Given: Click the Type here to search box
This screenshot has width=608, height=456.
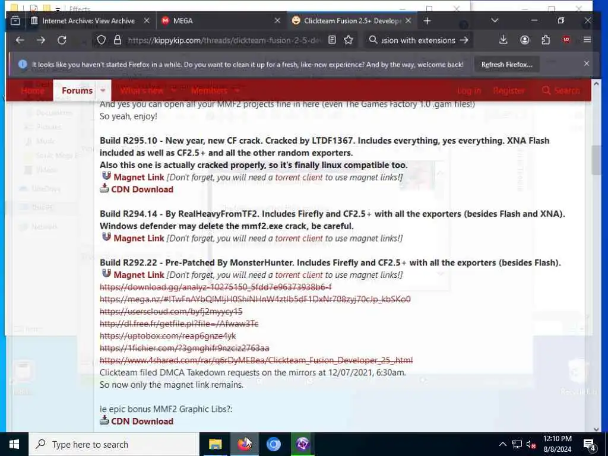Looking at the screenshot, I should pos(114,444).
